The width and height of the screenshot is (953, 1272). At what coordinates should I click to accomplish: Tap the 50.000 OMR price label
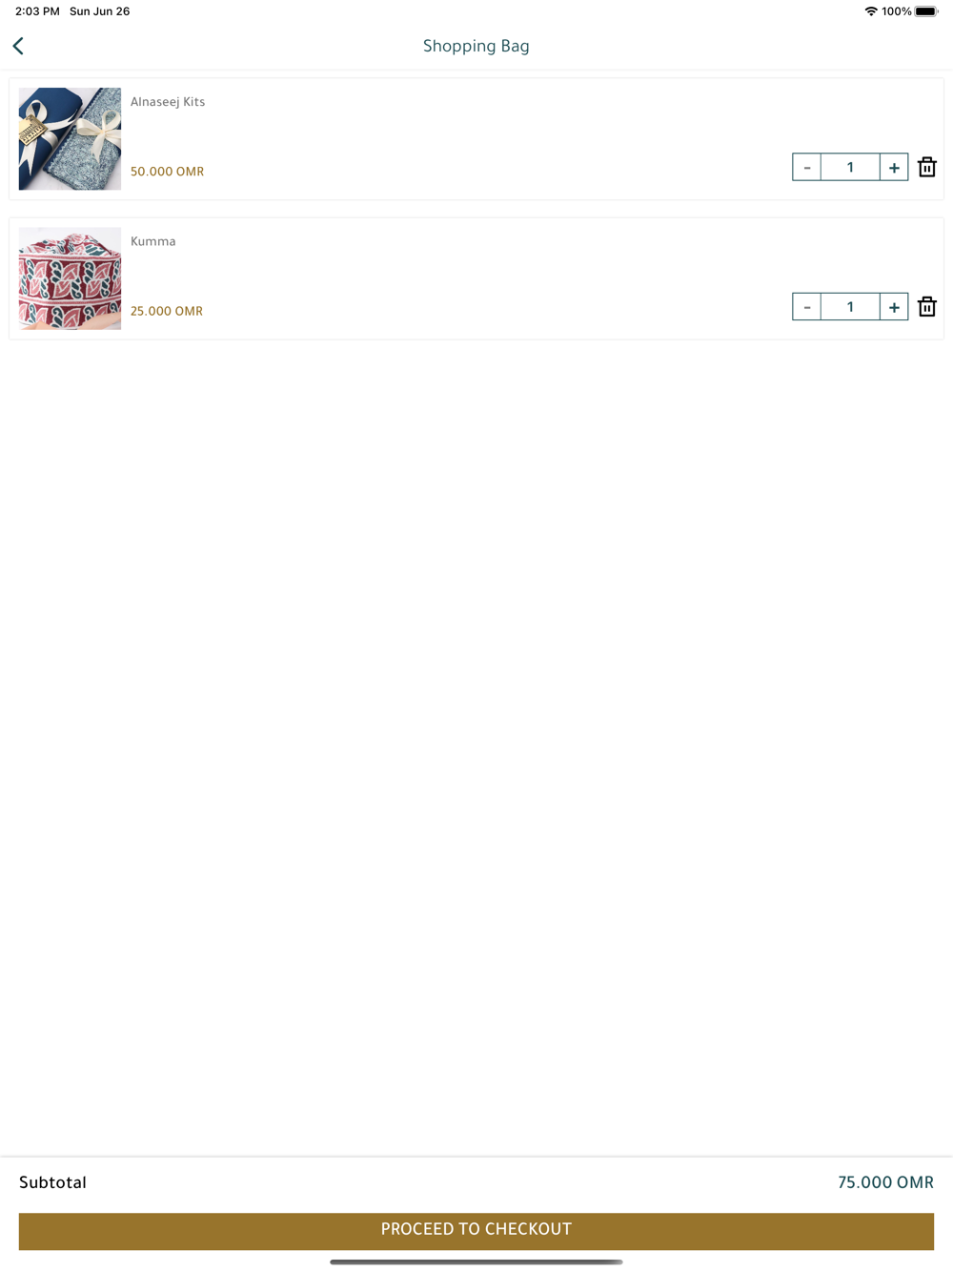pos(167,172)
